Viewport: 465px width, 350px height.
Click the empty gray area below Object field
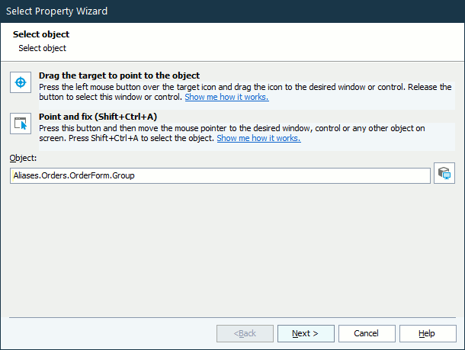pos(229,244)
